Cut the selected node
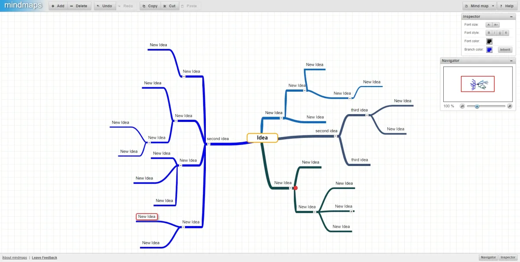 coord(169,6)
